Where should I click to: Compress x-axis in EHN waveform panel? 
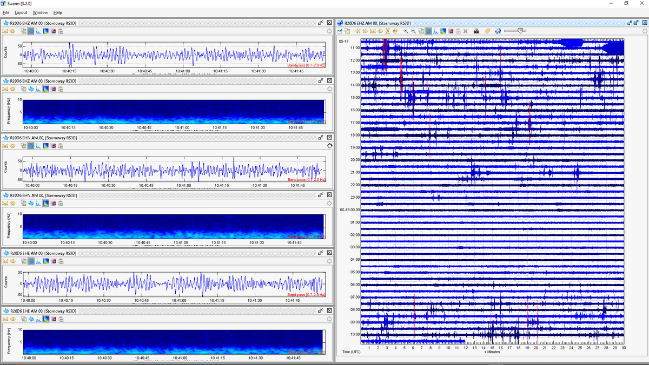click(5, 145)
